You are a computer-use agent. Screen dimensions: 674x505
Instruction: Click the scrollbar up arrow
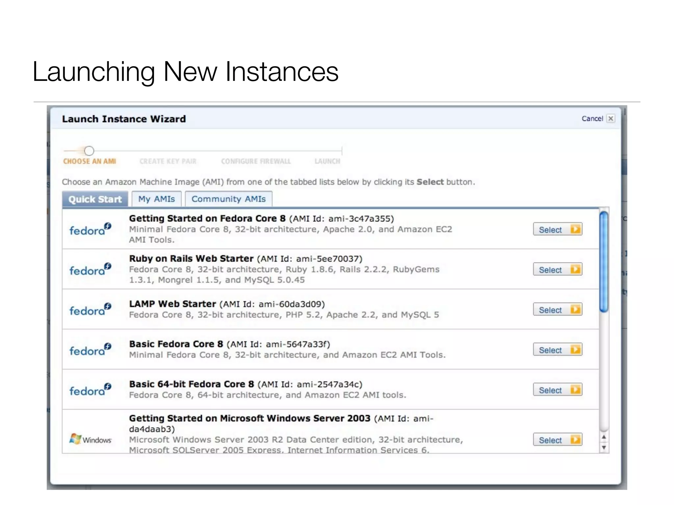pos(604,437)
